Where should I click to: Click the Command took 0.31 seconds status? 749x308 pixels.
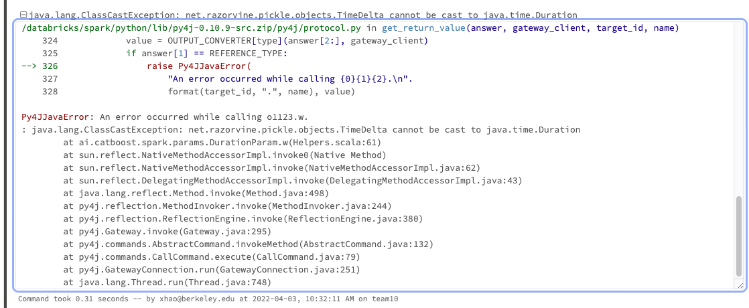coord(208,299)
